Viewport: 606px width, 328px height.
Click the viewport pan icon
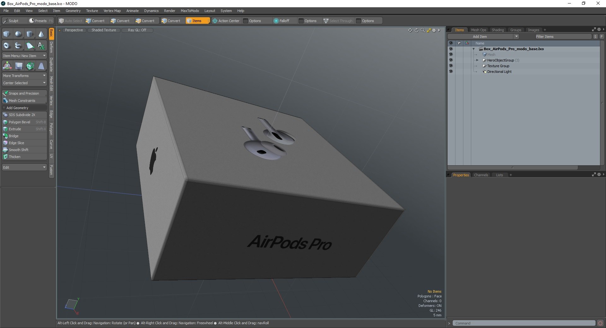point(410,30)
